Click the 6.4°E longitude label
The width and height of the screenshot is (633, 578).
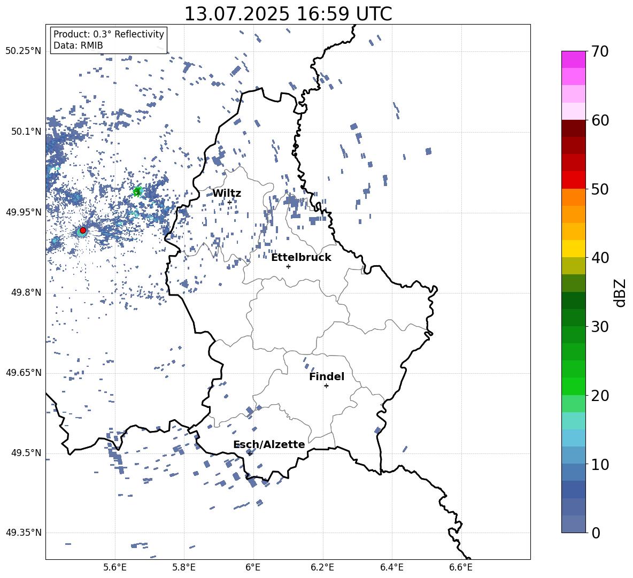[x=391, y=568]
